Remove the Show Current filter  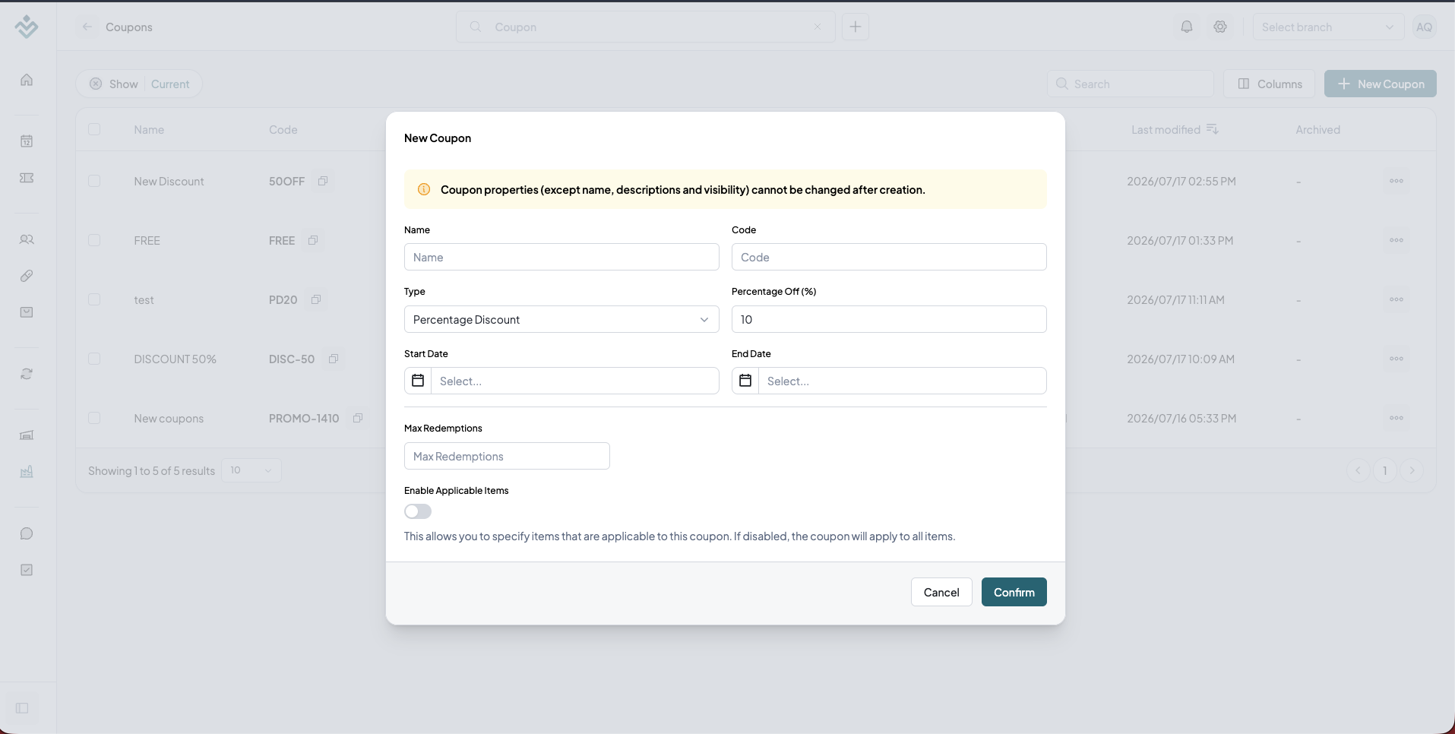click(x=96, y=84)
